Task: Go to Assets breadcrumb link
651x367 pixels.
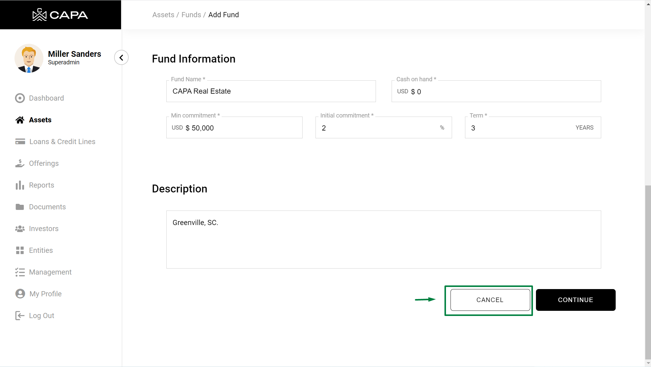Action: point(163,15)
